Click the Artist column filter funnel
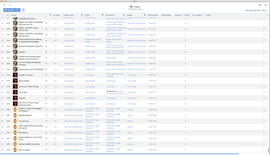The height and width of the screenshot is (155, 270). [103, 15]
